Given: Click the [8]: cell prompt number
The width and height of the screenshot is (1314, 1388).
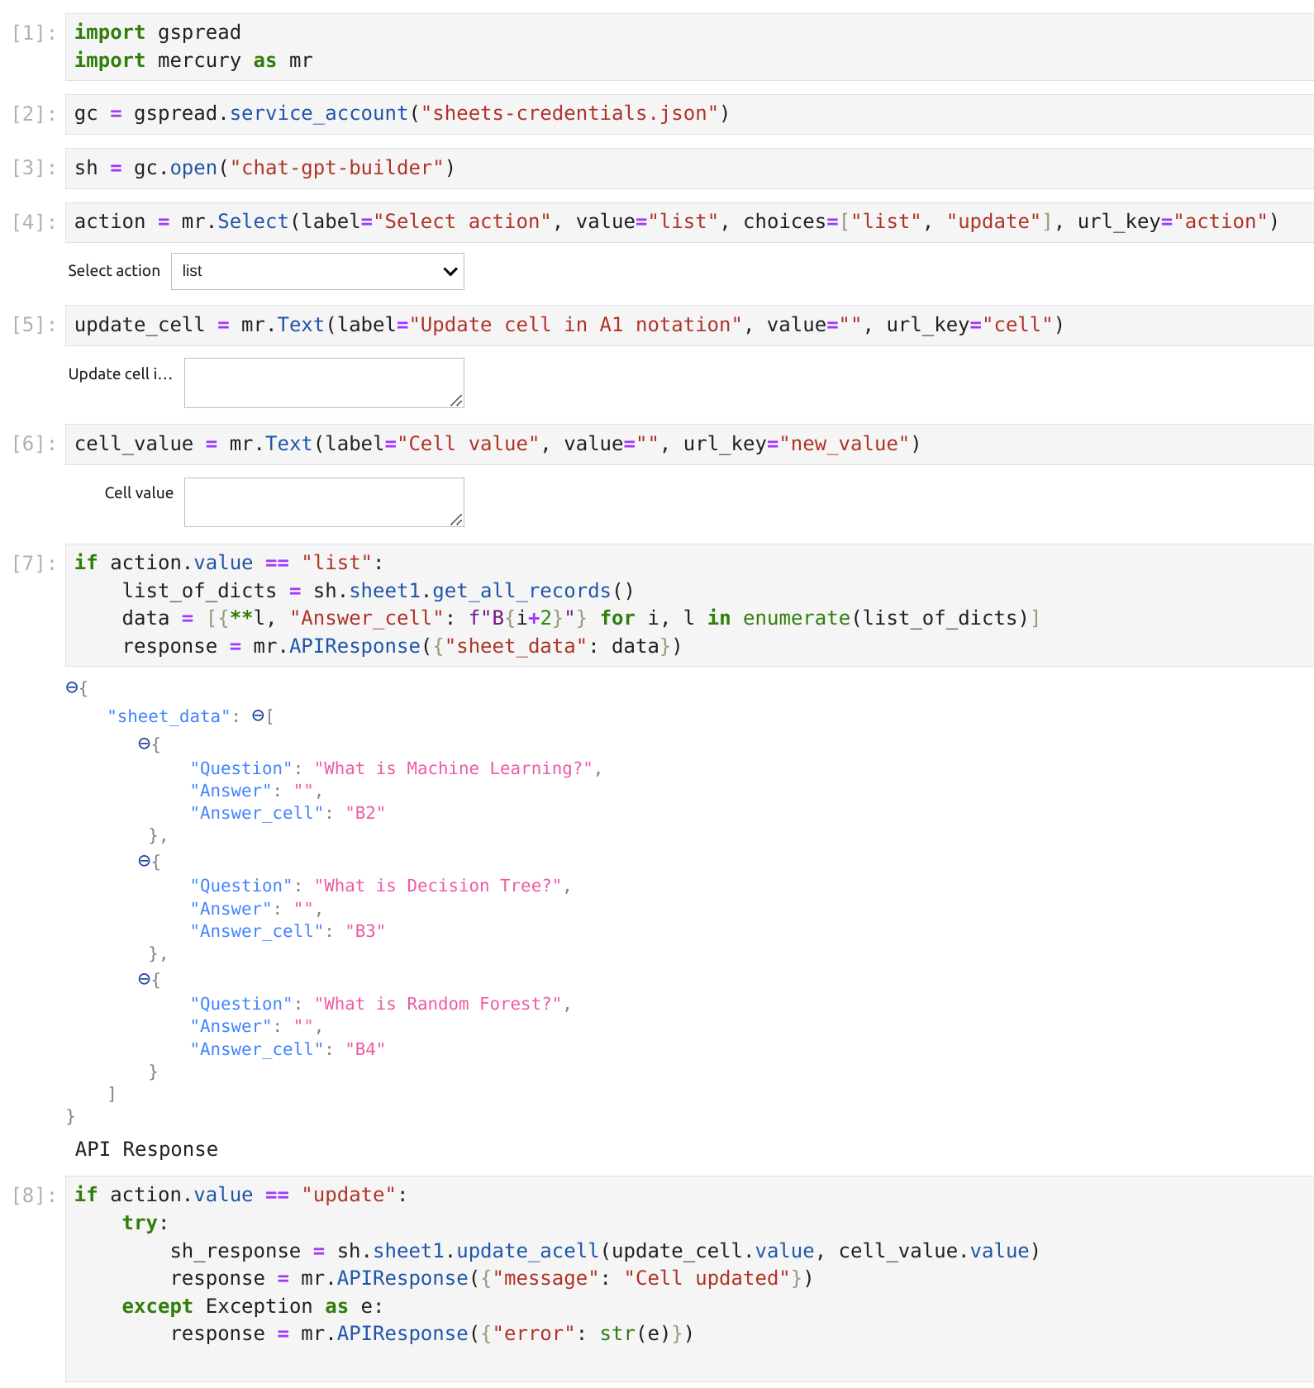Looking at the screenshot, I should pos(34,1195).
